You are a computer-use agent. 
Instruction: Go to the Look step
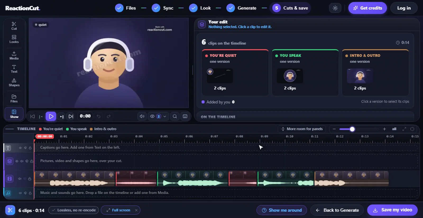(x=200, y=8)
